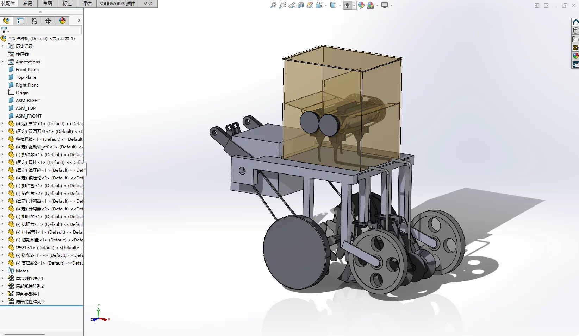Click the tree filter funnel icon

[x=4, y=30]
